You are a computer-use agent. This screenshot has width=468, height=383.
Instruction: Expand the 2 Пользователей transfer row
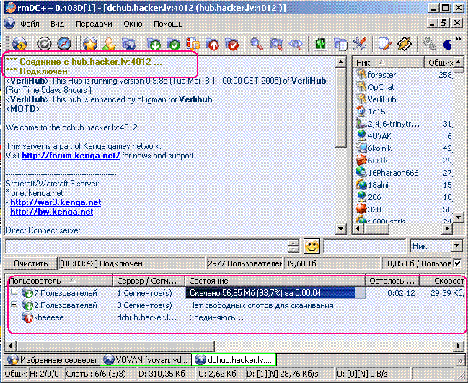click(14, 305)
